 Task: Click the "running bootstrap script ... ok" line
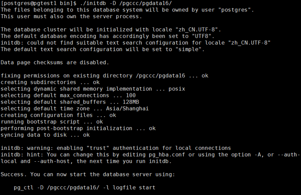tap(52, 122)
